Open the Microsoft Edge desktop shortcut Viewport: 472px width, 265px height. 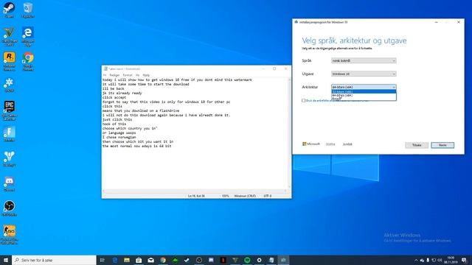[x=28, y=36]
